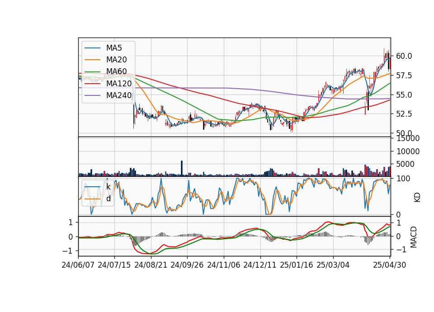Click the 24/06/07 date label
Image resolution: width=434 pixels, height=312 pixels.
pyautogui.click(x=78, y=265)
